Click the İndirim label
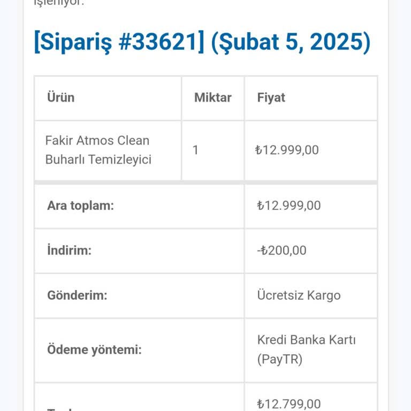The image size is (411, 411). click(69, 250)
